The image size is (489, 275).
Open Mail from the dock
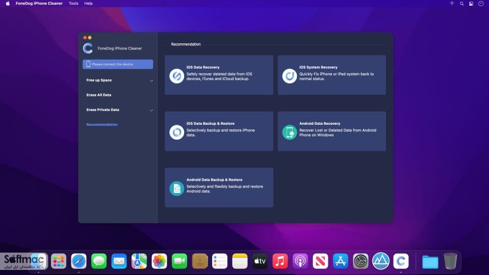pyautogui.click(x=119, y=261)
